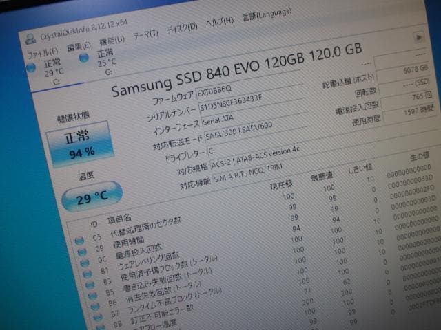Click the status orb for attribute 05
The image size is (441, 330).
[80, 241]
